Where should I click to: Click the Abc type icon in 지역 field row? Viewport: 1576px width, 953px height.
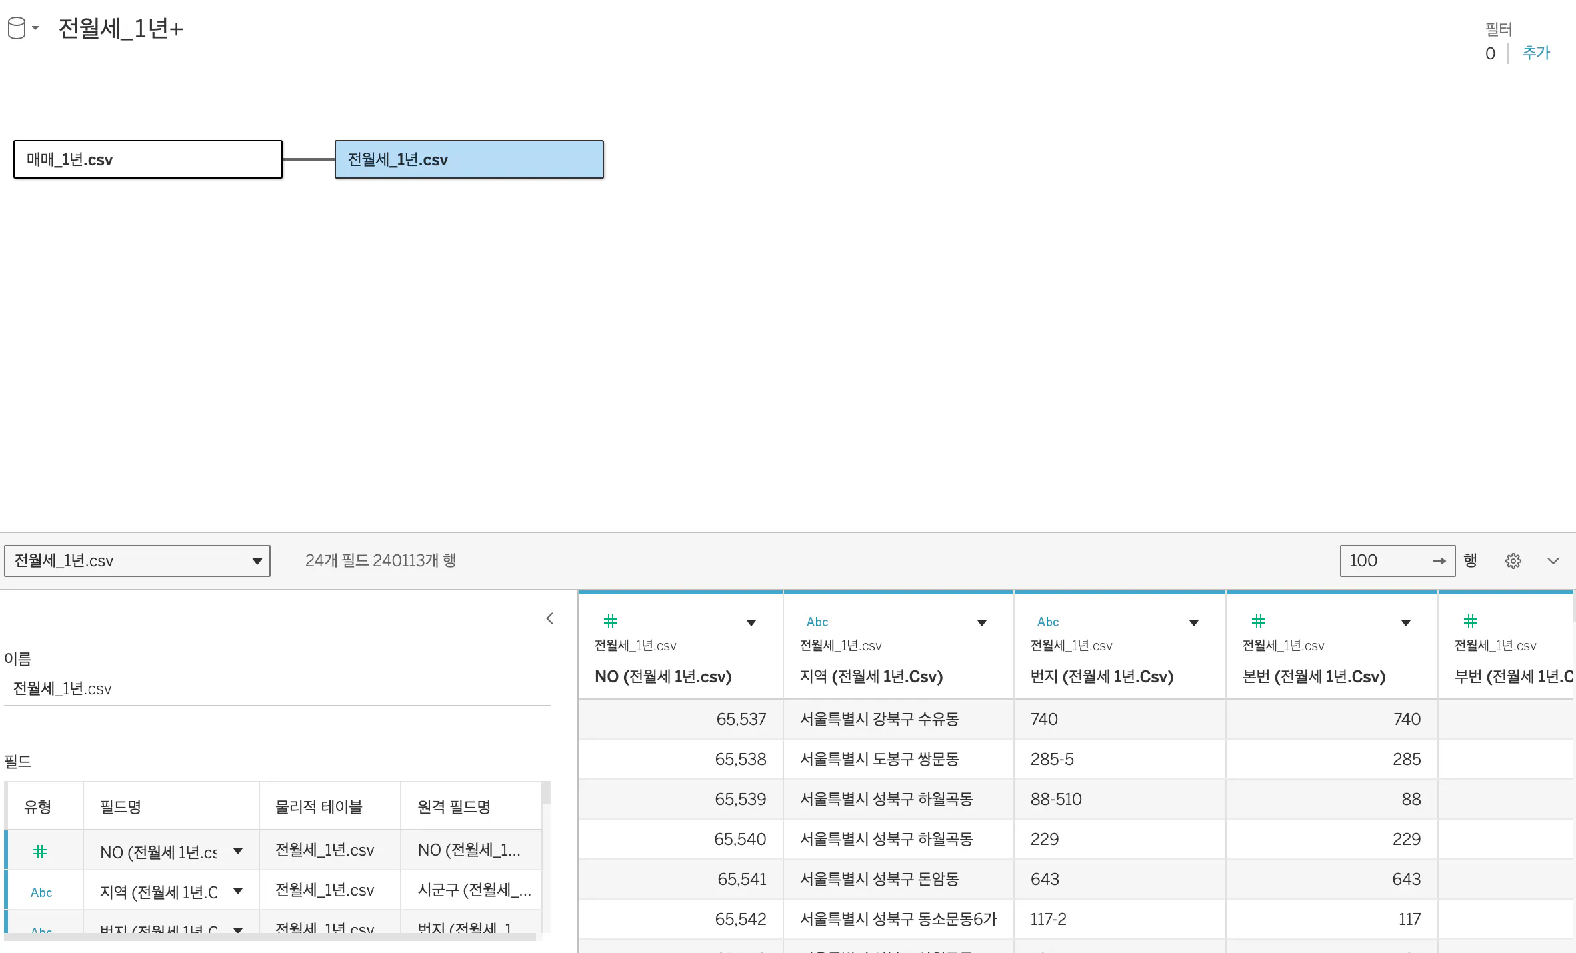click(x=41, y=892)
